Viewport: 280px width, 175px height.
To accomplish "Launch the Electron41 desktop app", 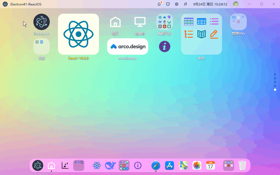I will point(42,22).
